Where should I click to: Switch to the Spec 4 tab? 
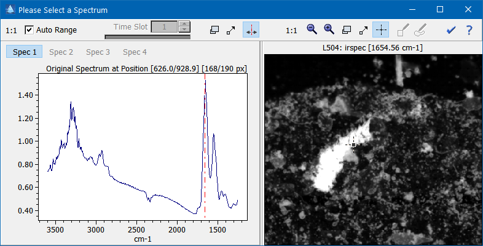point(135,52)
